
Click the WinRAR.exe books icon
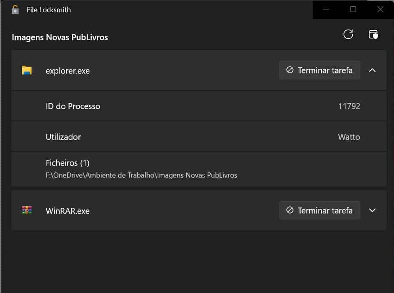click(x=27, y=211)
